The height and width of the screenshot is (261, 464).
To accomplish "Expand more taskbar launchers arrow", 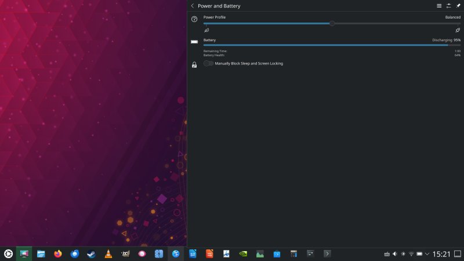I will (x=327, y=253).
